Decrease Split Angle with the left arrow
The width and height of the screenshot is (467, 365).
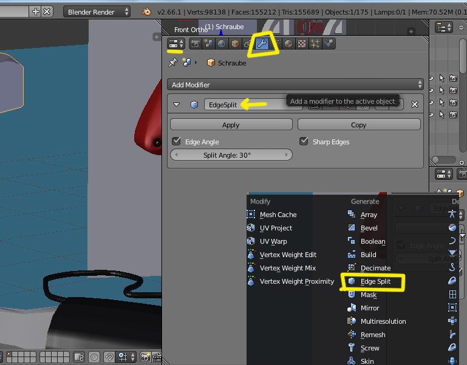176,155
